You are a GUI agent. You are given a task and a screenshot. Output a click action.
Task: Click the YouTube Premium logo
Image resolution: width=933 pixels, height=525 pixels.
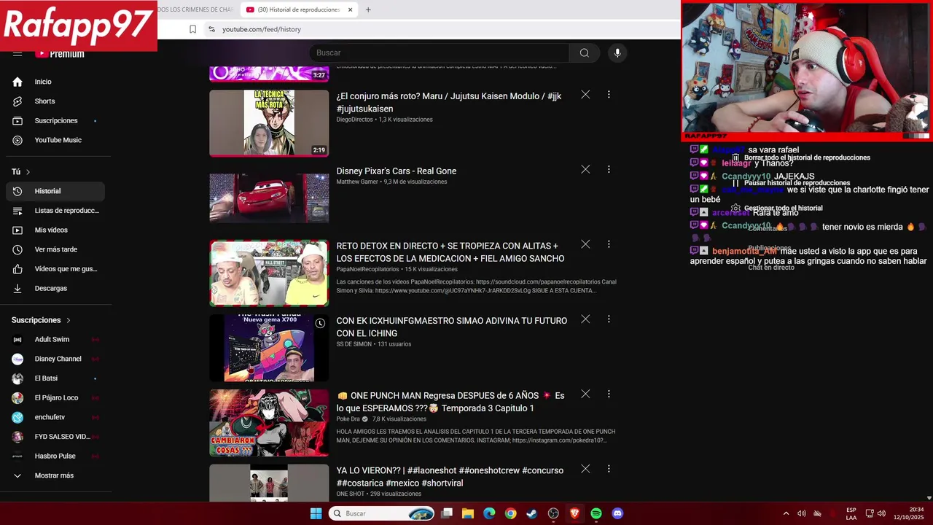click(60, 54)
